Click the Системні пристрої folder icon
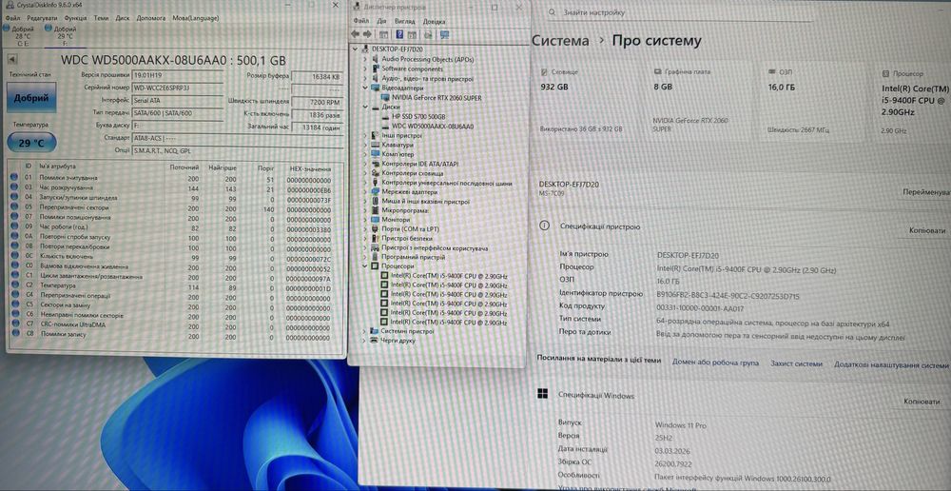951x491 pixels. pyautogui.click(x=373, y=331)
